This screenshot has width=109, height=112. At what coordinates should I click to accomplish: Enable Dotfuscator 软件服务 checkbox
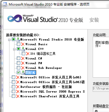click(x=13, y=87)
